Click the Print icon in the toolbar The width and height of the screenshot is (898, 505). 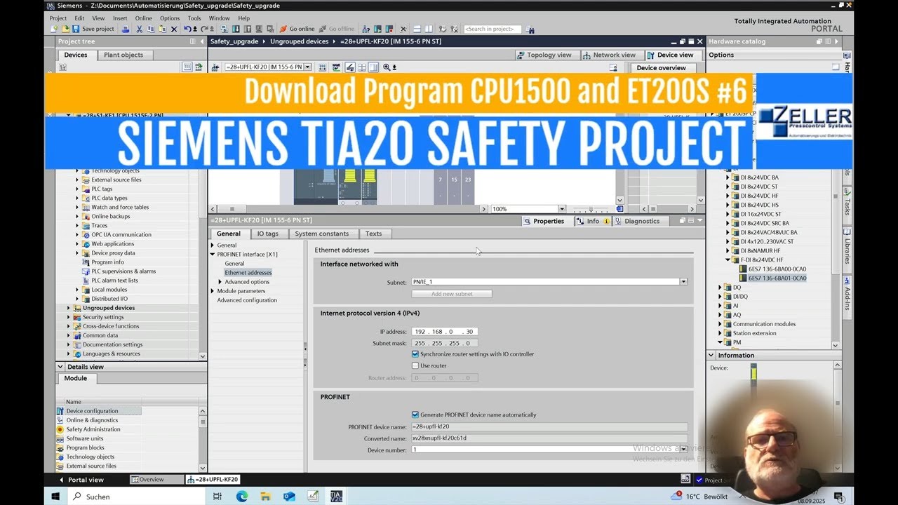tap(126, 29)
